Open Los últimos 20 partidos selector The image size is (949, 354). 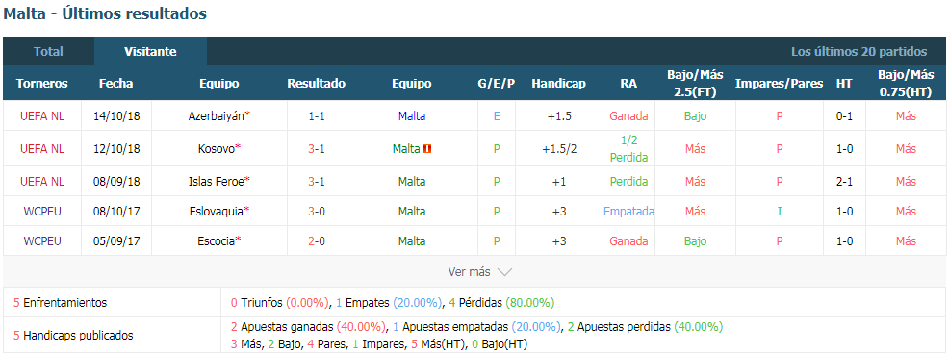coord(859,51)
